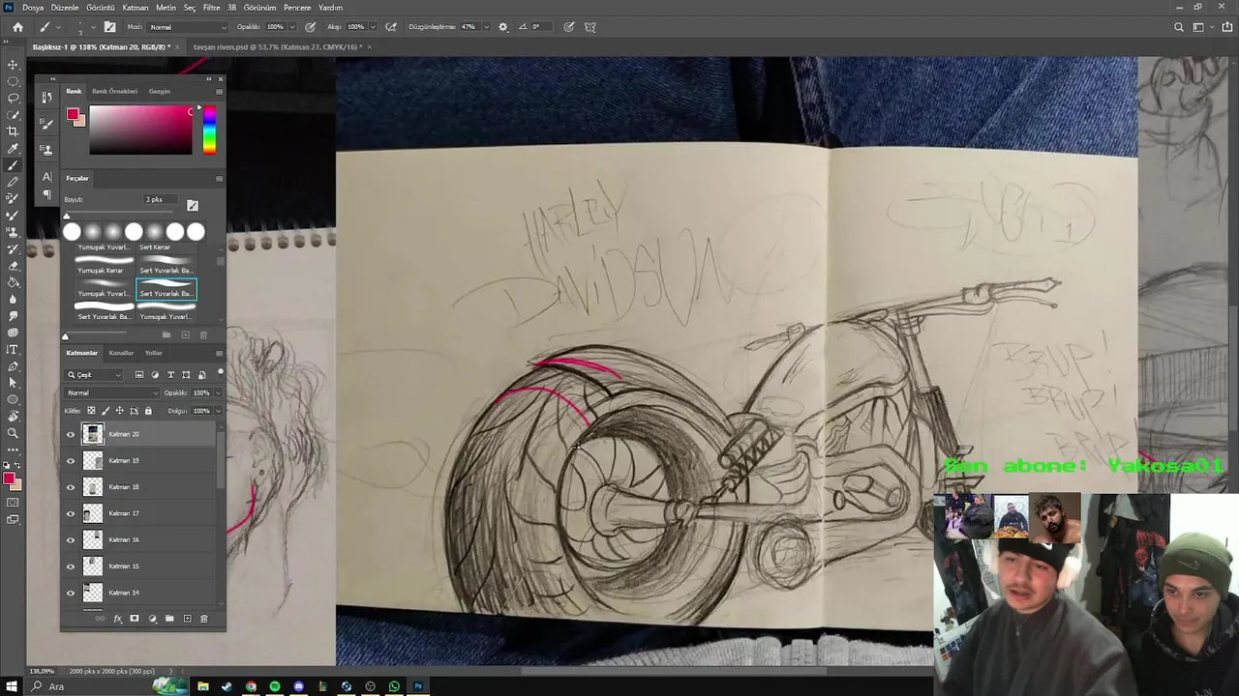
Task: Select the Crop tool
Action: 13,131
